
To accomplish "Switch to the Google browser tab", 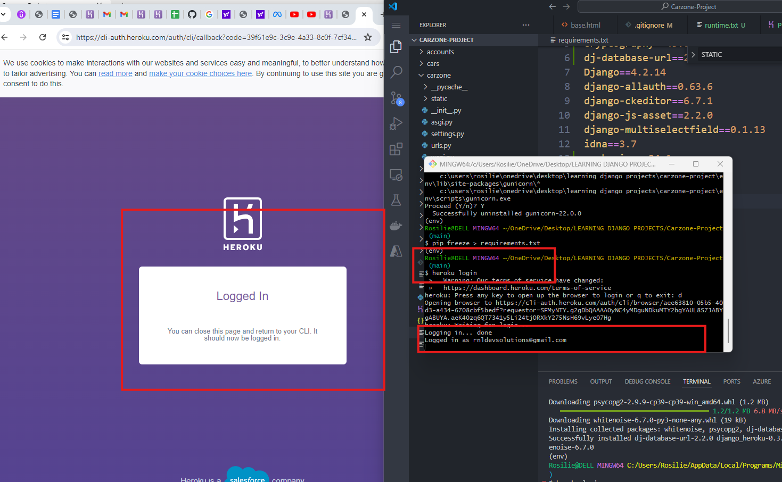I will [209, 14].
